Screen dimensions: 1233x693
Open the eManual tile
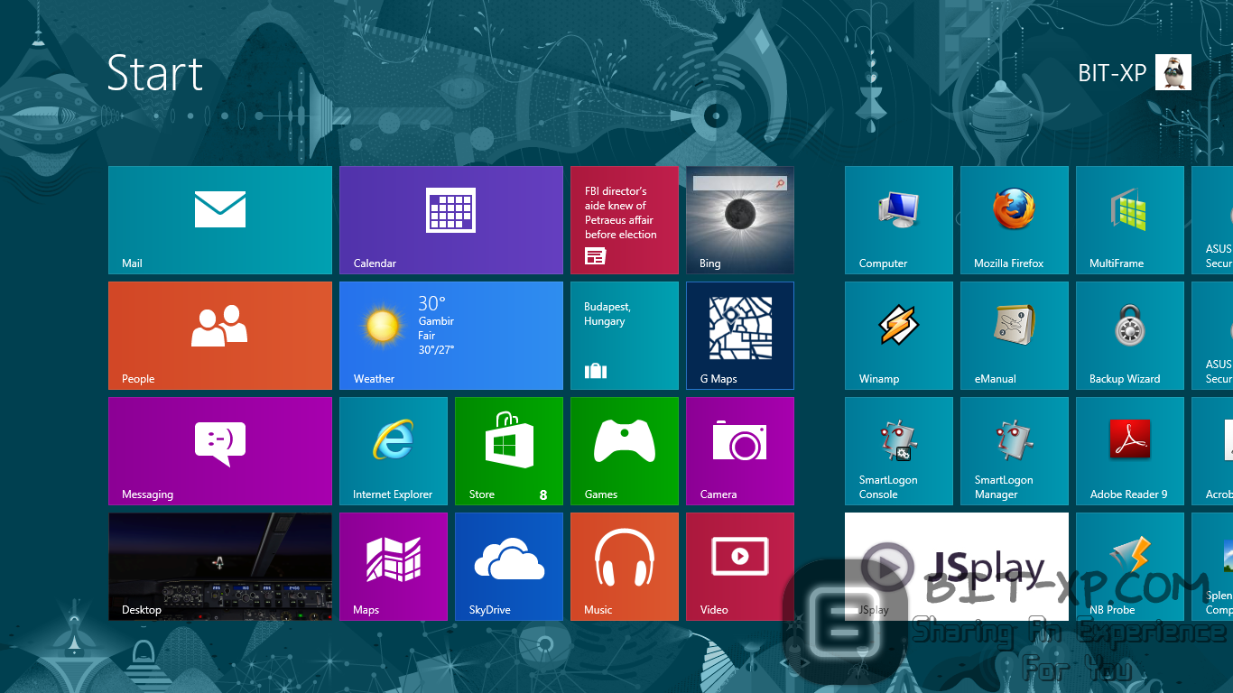pos(1014,335)
